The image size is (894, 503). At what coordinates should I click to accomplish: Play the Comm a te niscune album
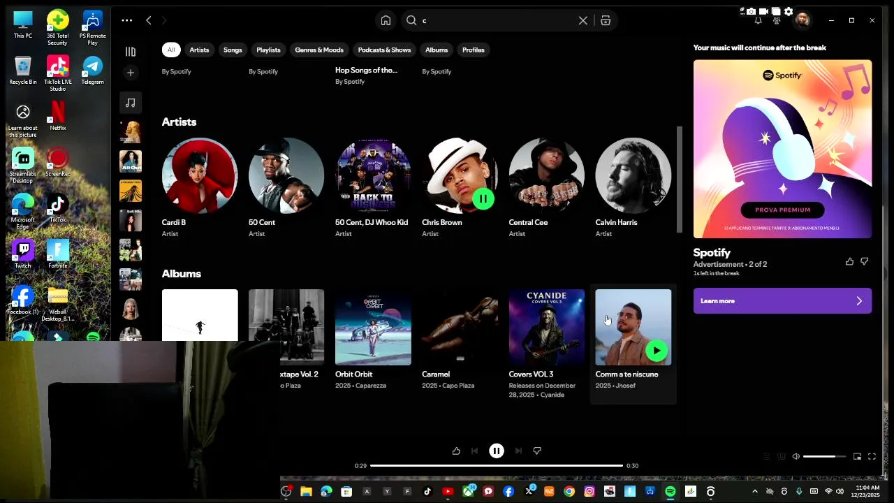[x=657, y=351]
